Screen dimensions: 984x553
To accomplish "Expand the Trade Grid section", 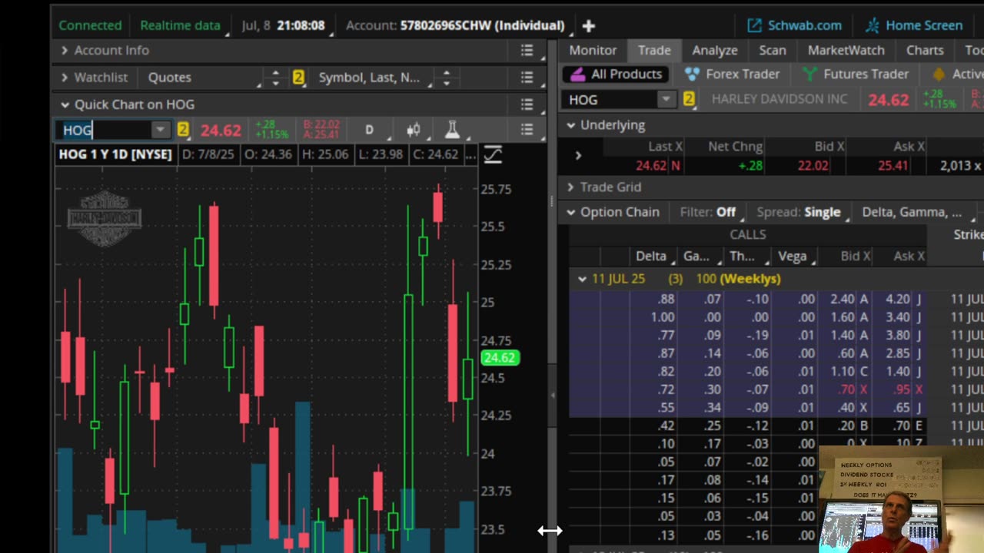I will (570, 187).
